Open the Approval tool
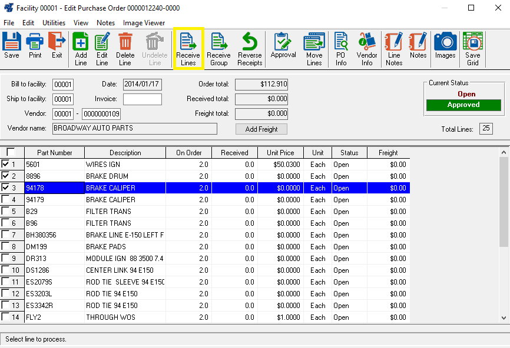This screenshot has height=348, width=510. (283, 46)
